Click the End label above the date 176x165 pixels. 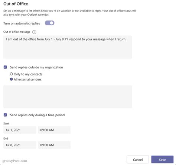coord(6,139)
